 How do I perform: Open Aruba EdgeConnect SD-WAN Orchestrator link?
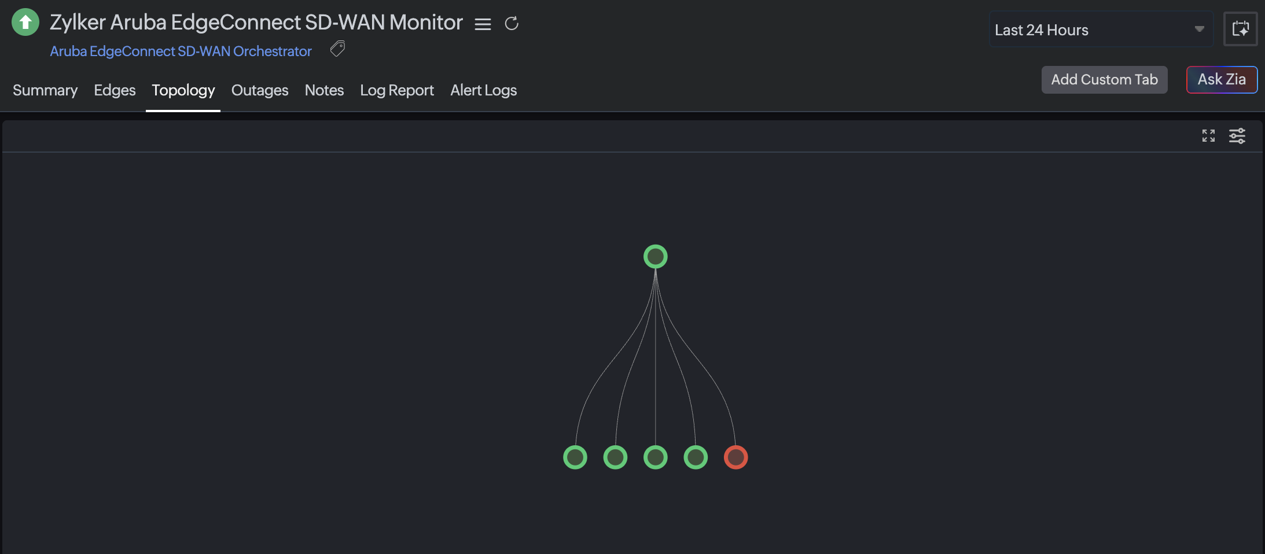click(181, 51)
